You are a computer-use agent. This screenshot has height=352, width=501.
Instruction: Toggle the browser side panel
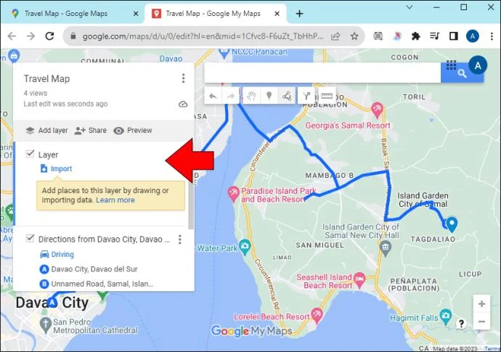453,36
